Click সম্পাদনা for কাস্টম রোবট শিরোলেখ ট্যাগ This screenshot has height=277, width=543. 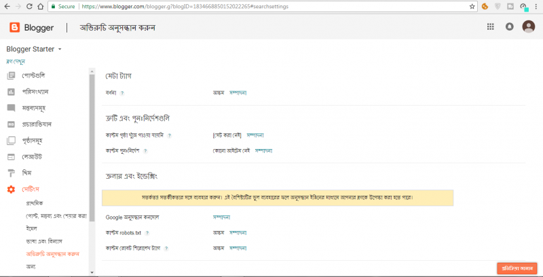coord(238,248)
